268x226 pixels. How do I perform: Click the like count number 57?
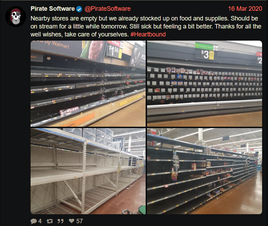pos(80,221)
